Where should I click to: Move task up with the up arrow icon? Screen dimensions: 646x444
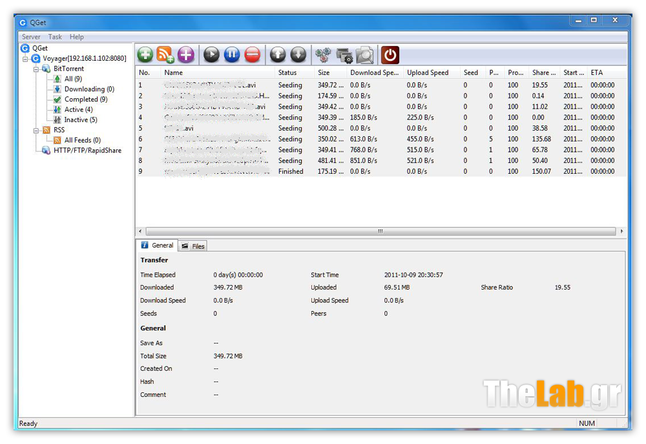coord(278,55)
